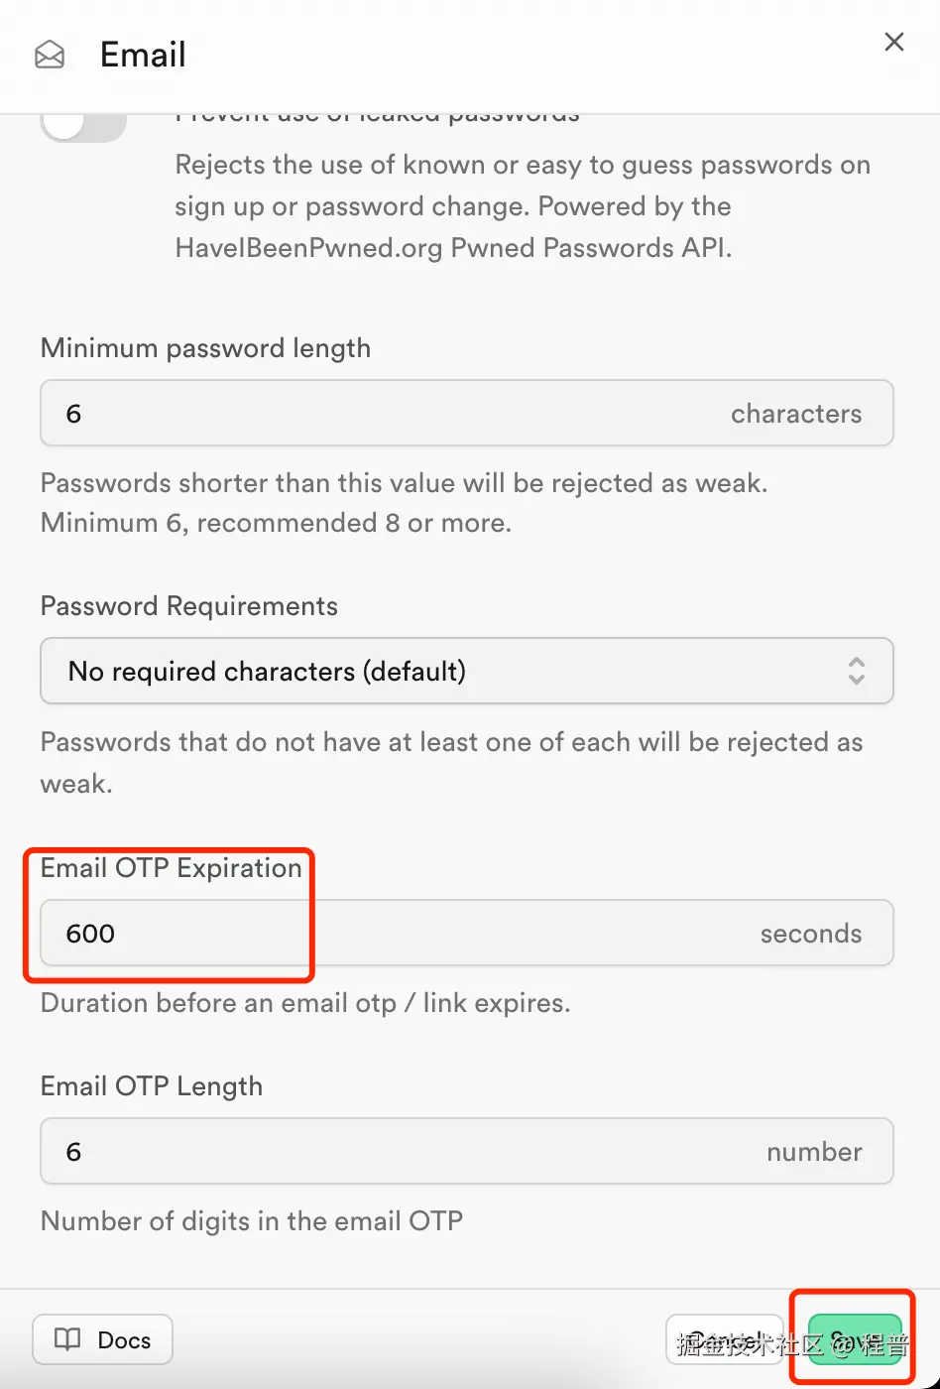Click the envelope icon beside the Email title
Image resolution: width=940 pixels, height=1389 pixels.
tap(49, 56)
